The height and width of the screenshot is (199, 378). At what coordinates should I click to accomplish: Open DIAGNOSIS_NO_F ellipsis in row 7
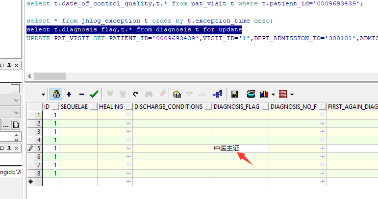[x=322, y=165]
